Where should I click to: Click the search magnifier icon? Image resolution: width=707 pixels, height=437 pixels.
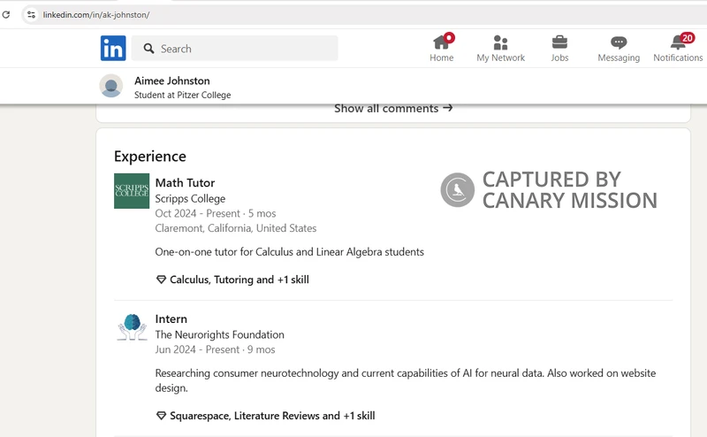[x=148, y=49]
